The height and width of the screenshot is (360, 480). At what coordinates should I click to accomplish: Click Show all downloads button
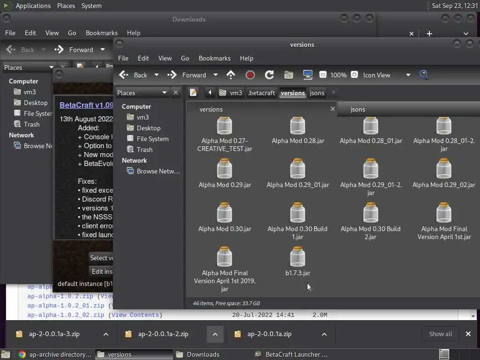pyautogui.click(x=441, y=334)
